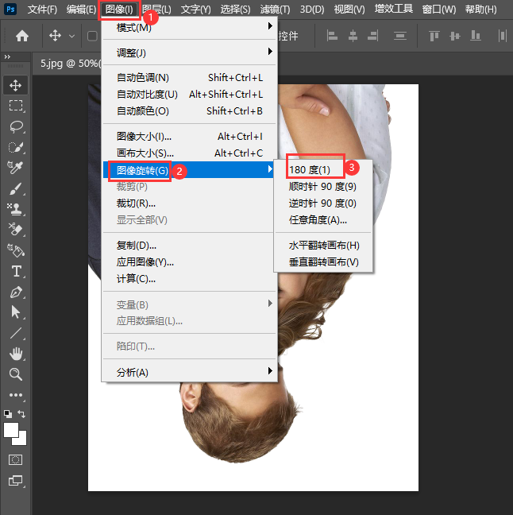Select the Hand tool
This screenshot has height=515, width=513.
coord(15,354)
